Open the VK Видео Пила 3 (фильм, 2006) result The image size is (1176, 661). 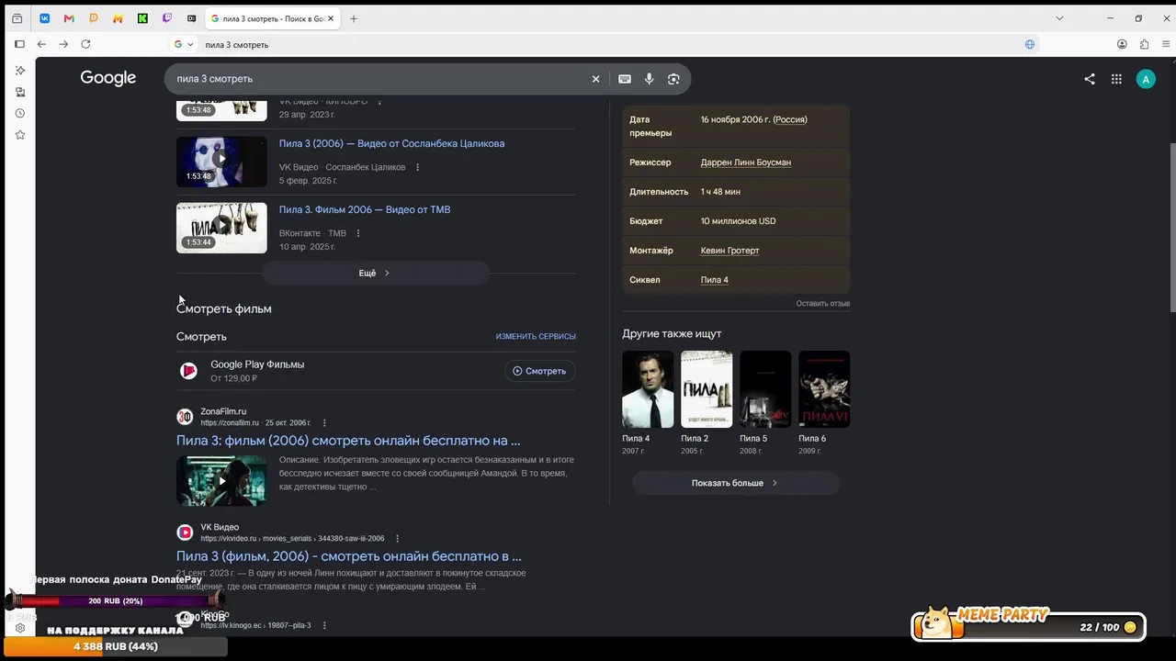pyautogui.click(x=349, y=556)
